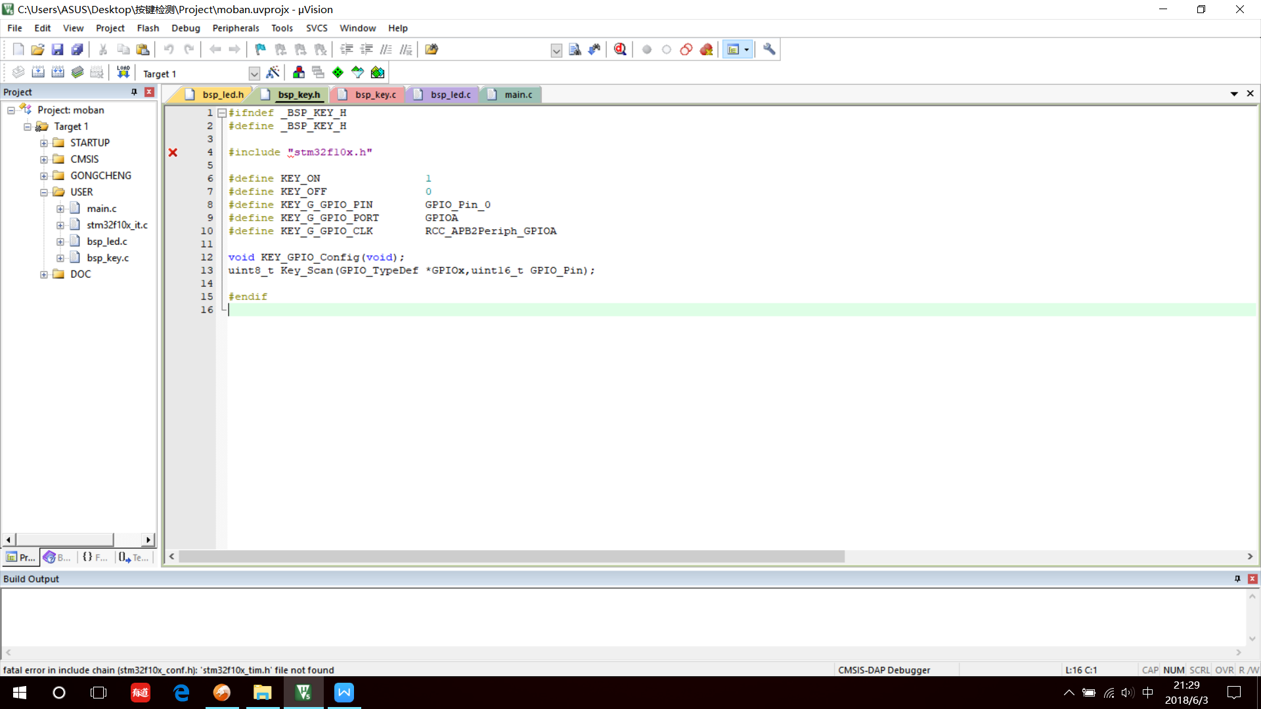Click the Save All icon
Viewport: 1261px width, 709px height.
pos(77,49)
